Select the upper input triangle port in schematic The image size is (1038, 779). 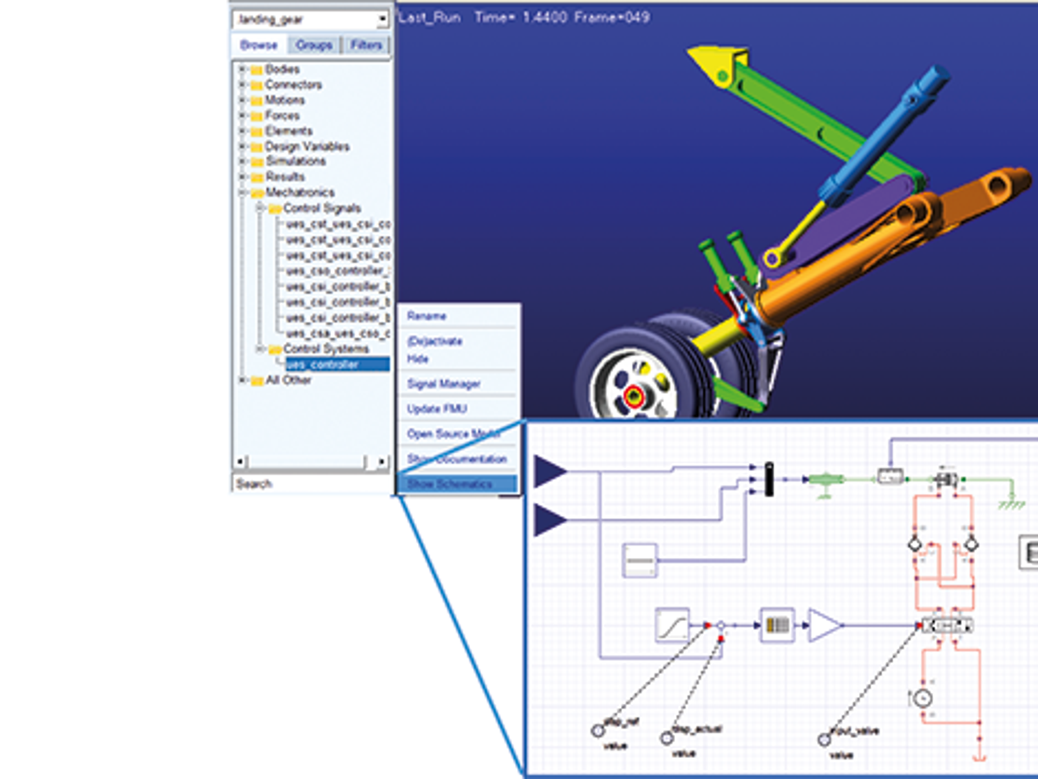pos(550,471)
